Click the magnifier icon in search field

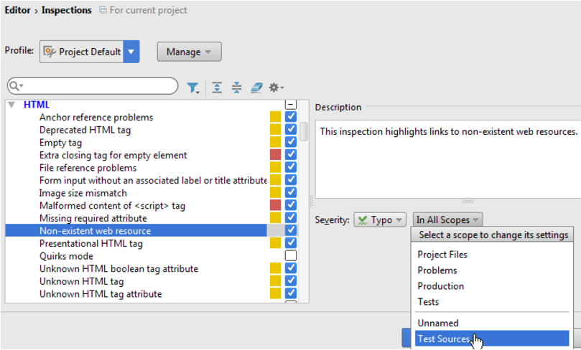(16, 87)
